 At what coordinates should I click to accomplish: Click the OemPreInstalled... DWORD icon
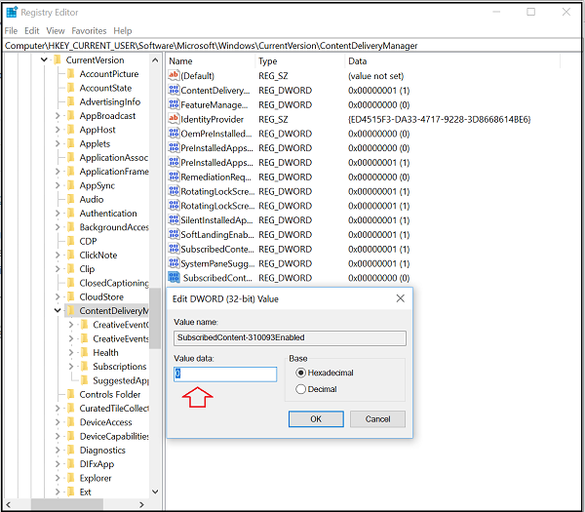(174, 134)
